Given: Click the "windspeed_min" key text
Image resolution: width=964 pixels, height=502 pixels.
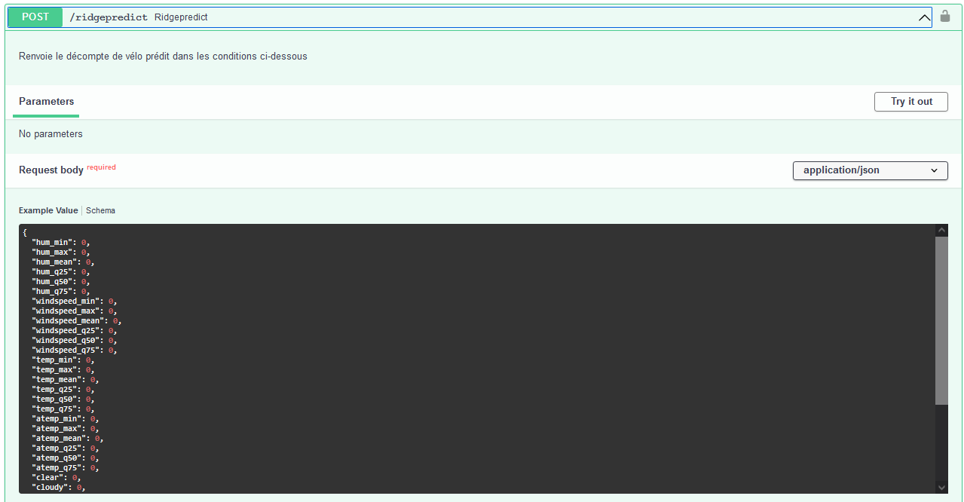Looking at the screenshot, I should [x=66, y=302].
